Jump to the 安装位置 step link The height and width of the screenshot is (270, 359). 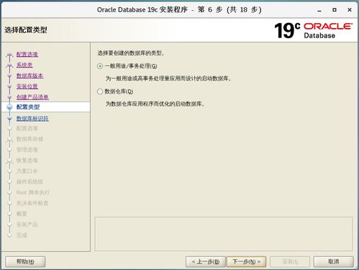pos(27,86)
